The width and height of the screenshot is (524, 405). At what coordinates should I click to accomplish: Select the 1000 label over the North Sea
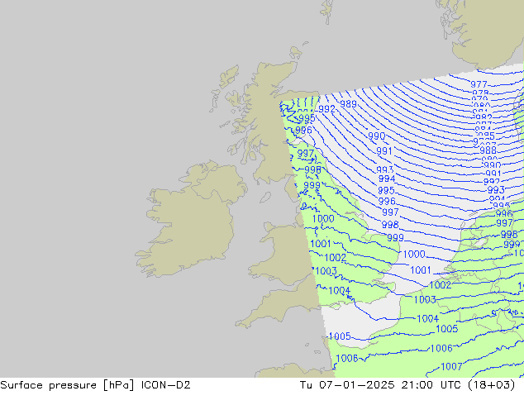pyautogui.click(x=414, y=255)
